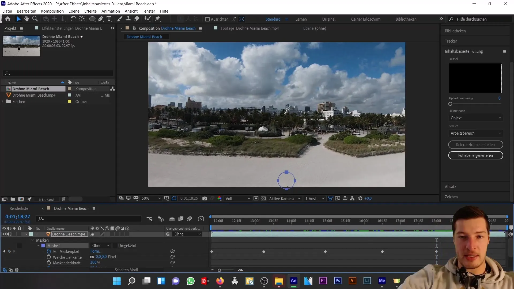Open the Effekte menu
This screenshot has height=289, width=514.
click(90, 11)
